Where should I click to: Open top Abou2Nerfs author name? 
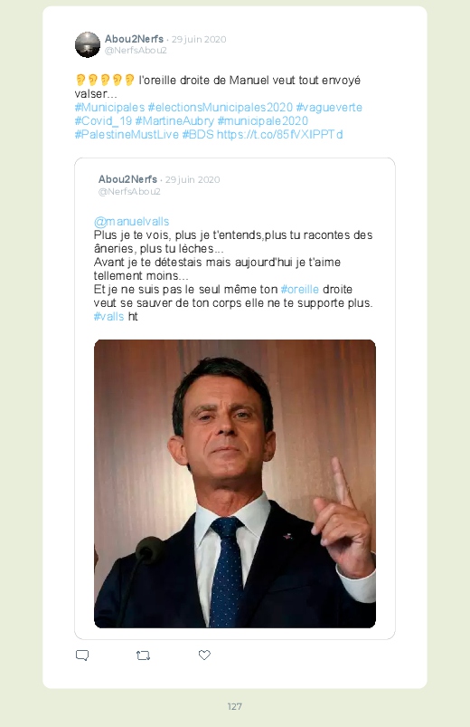point(134,39)
